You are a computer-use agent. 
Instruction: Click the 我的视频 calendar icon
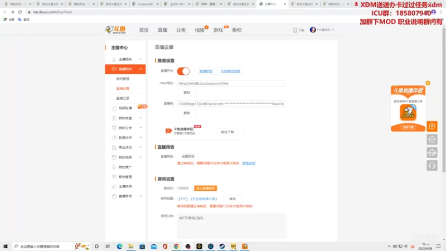tap(114, 157)
